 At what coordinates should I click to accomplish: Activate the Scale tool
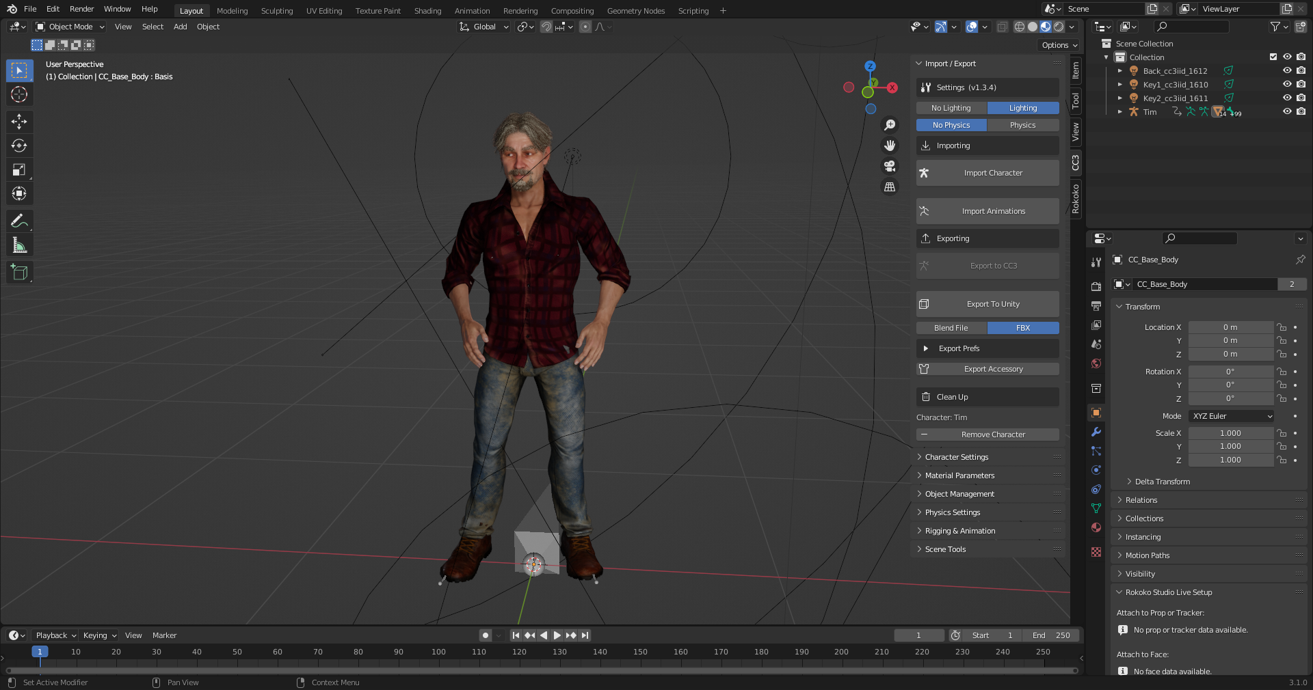point(19,169)
